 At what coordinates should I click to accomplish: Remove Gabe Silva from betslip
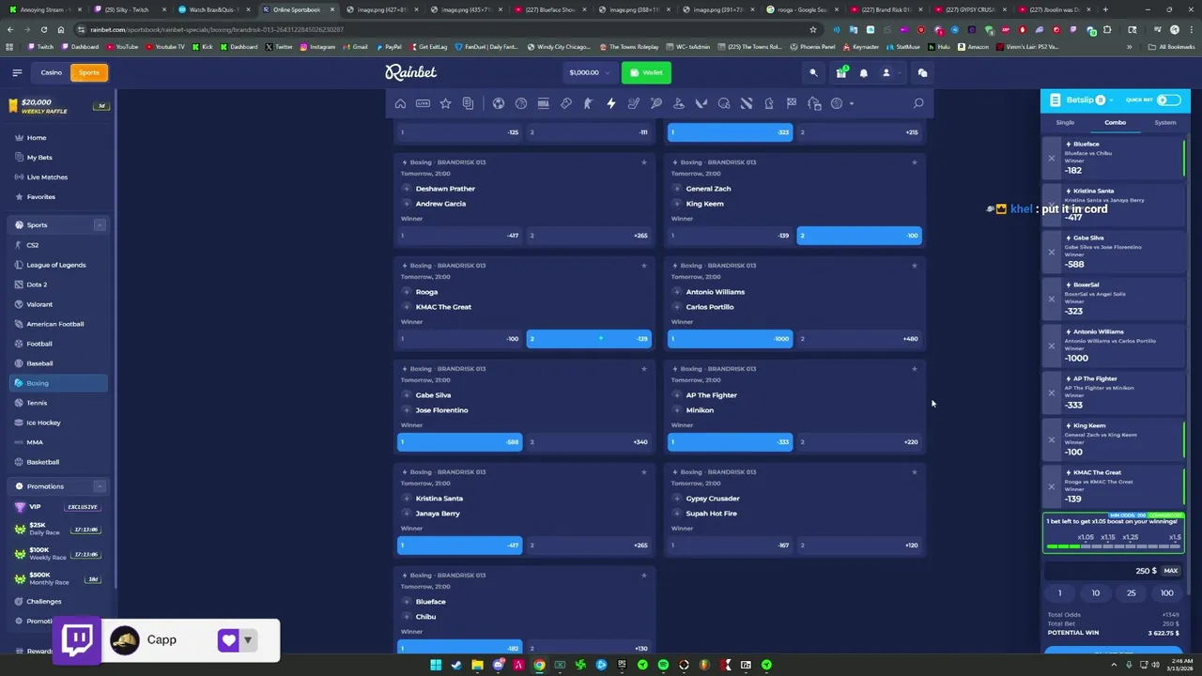(x=1052, y=252)
